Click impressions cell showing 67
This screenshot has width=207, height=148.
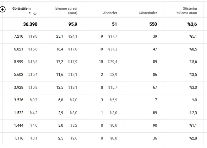coord(144,87)
